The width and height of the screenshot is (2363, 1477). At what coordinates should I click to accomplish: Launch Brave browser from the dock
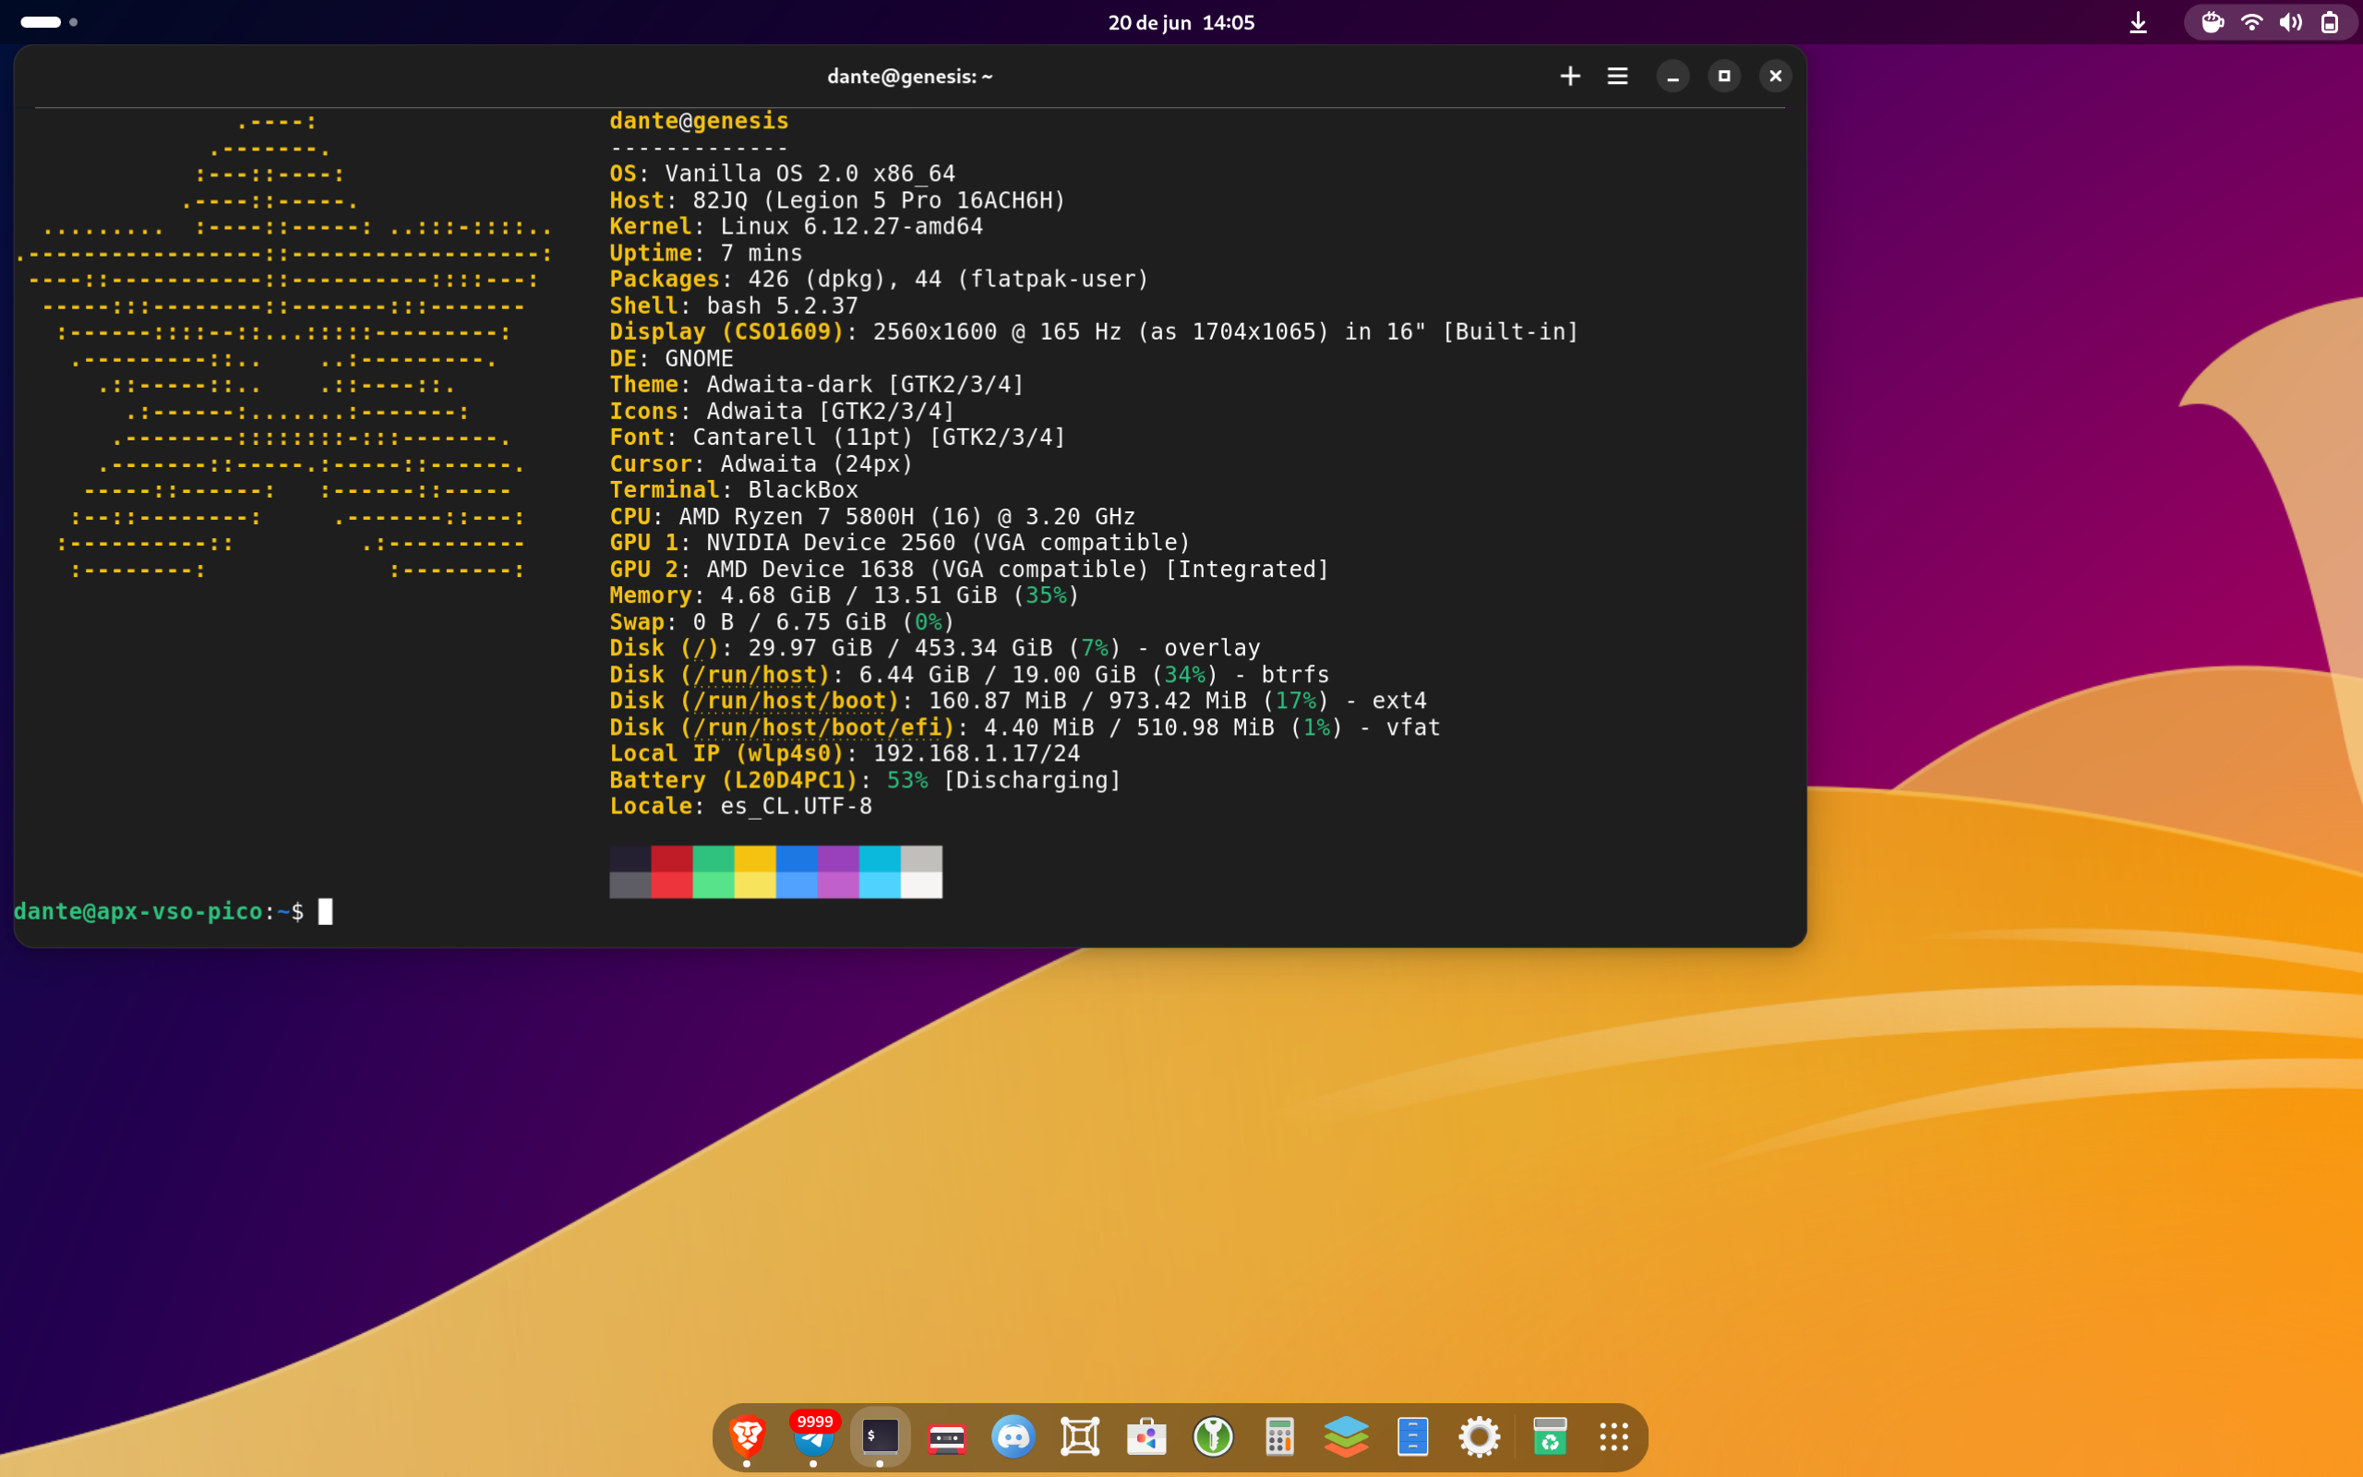748,1436
